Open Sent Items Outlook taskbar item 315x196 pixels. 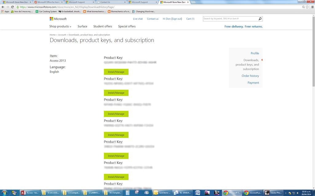coord(162,193)
